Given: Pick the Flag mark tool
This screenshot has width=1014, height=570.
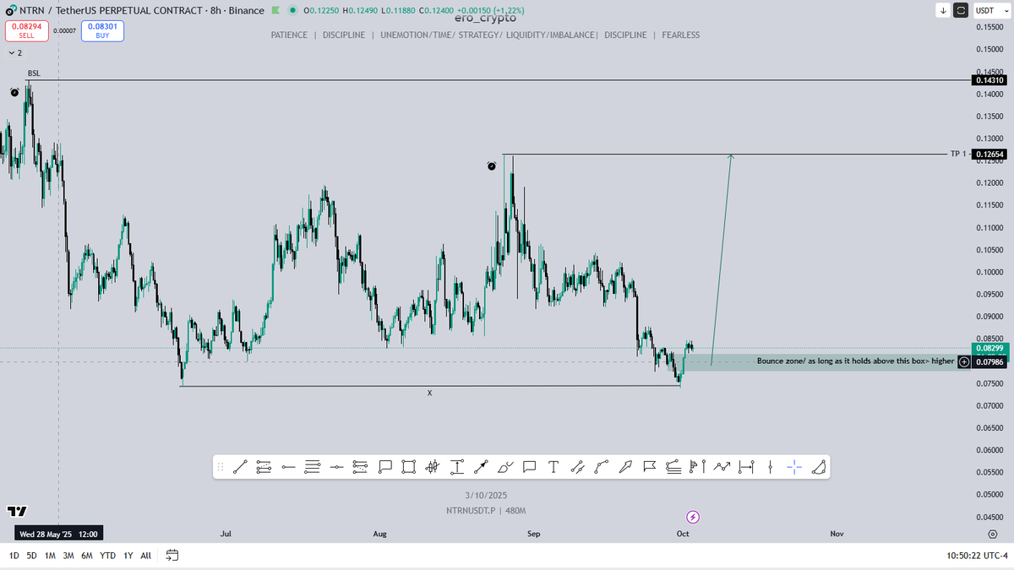Looking at the screenshot, I should [649, 466].
